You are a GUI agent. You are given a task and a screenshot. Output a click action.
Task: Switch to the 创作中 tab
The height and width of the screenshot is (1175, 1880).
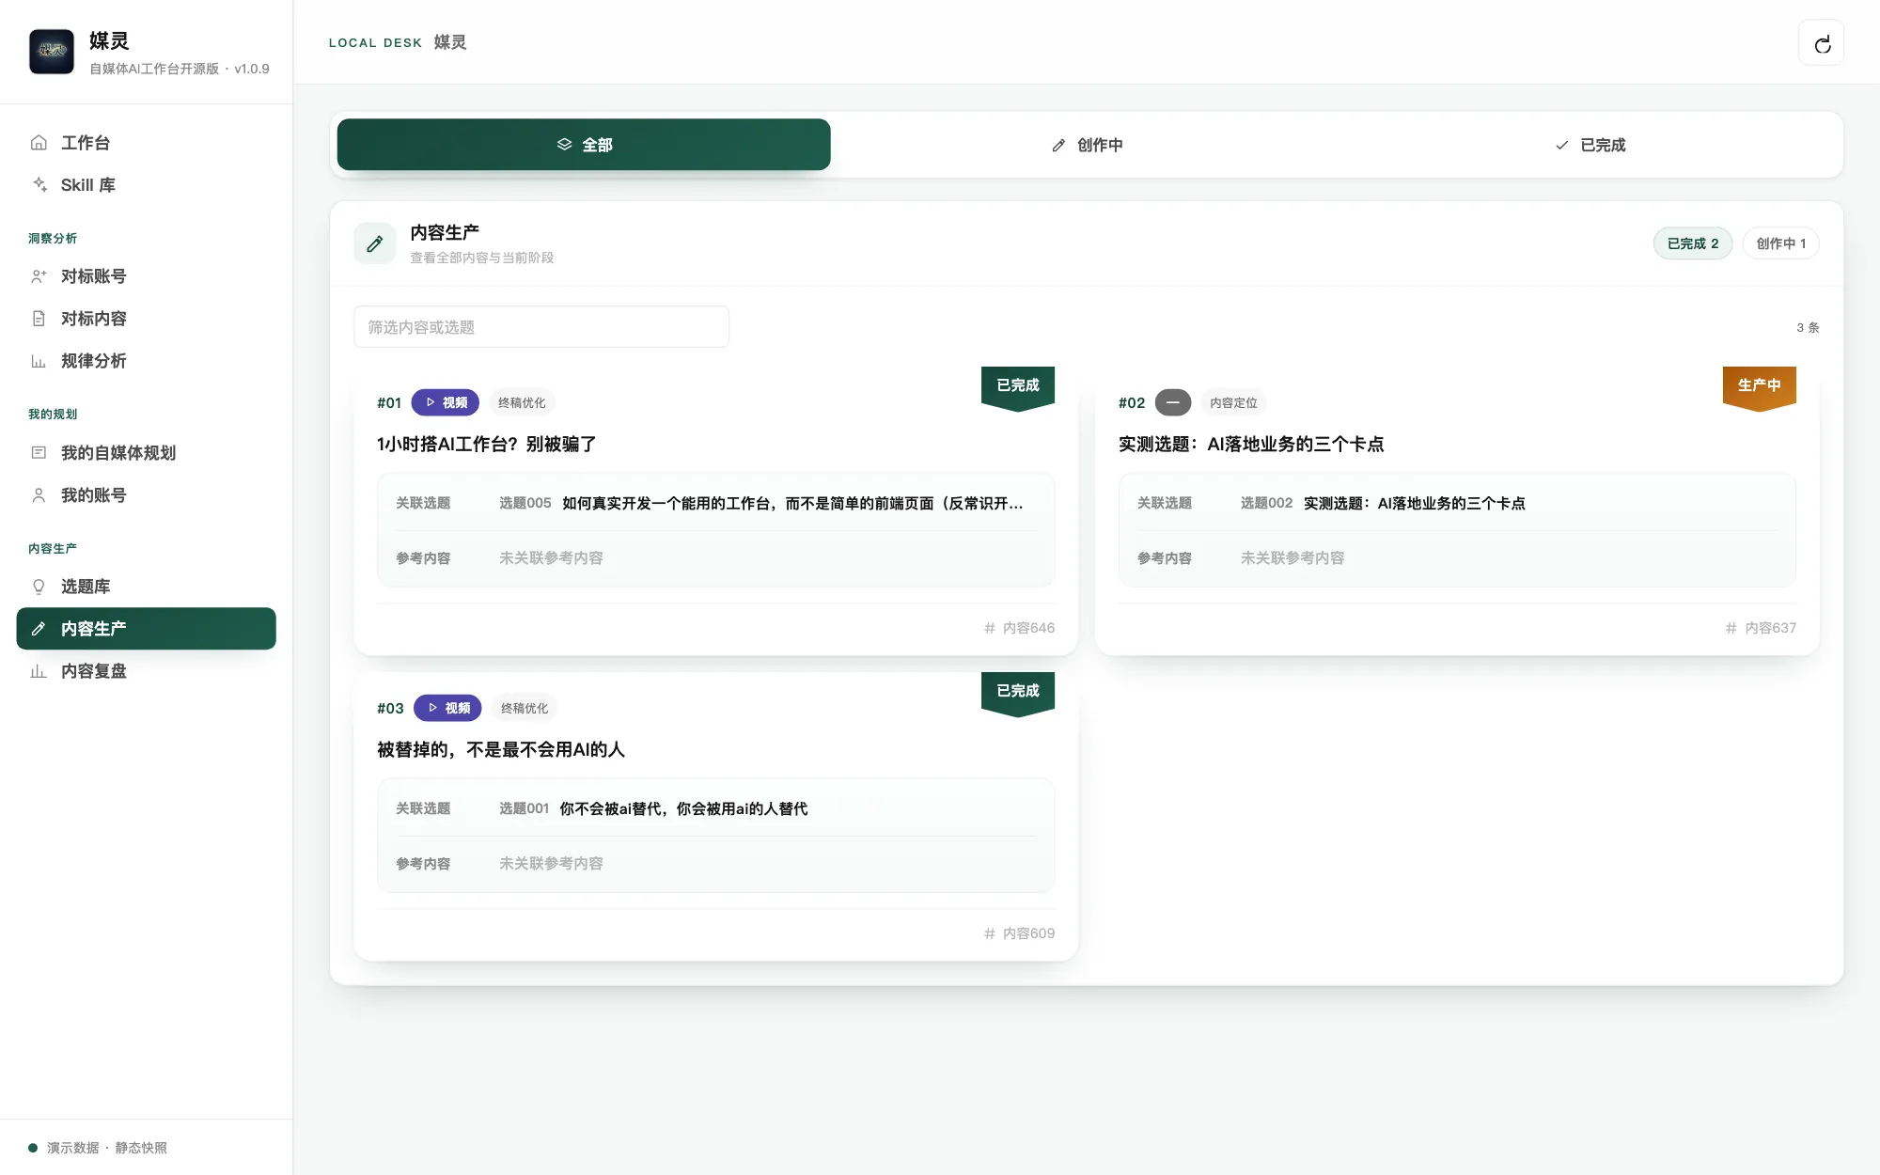click(1087, 145)
